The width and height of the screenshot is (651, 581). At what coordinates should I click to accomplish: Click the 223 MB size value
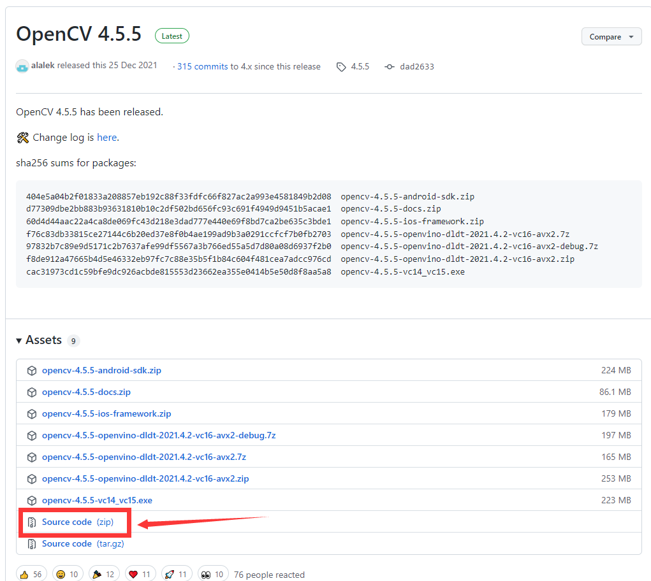(616, 500)
